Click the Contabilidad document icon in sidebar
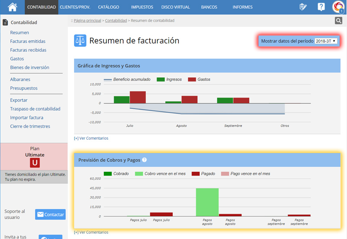The image size is (347, 239). tap(5, 22)
